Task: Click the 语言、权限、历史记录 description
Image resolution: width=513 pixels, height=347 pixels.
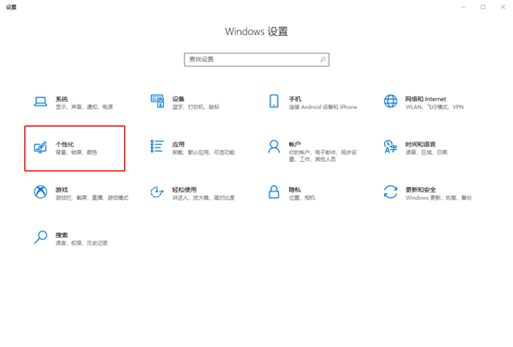Action: coord(81,243)
